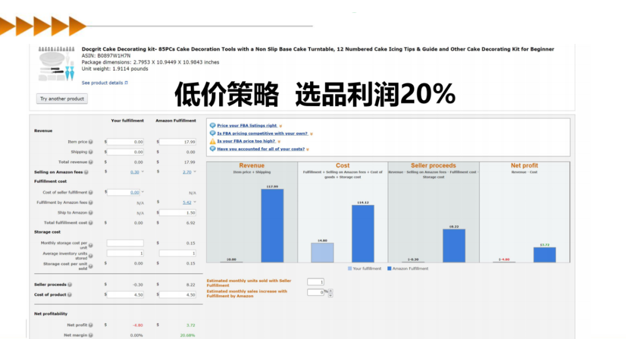This screenshot has height=339, width=626.
Task: Click Amazon Fulfillment Average inventory units stored field
Action: (x=177, y=253)
